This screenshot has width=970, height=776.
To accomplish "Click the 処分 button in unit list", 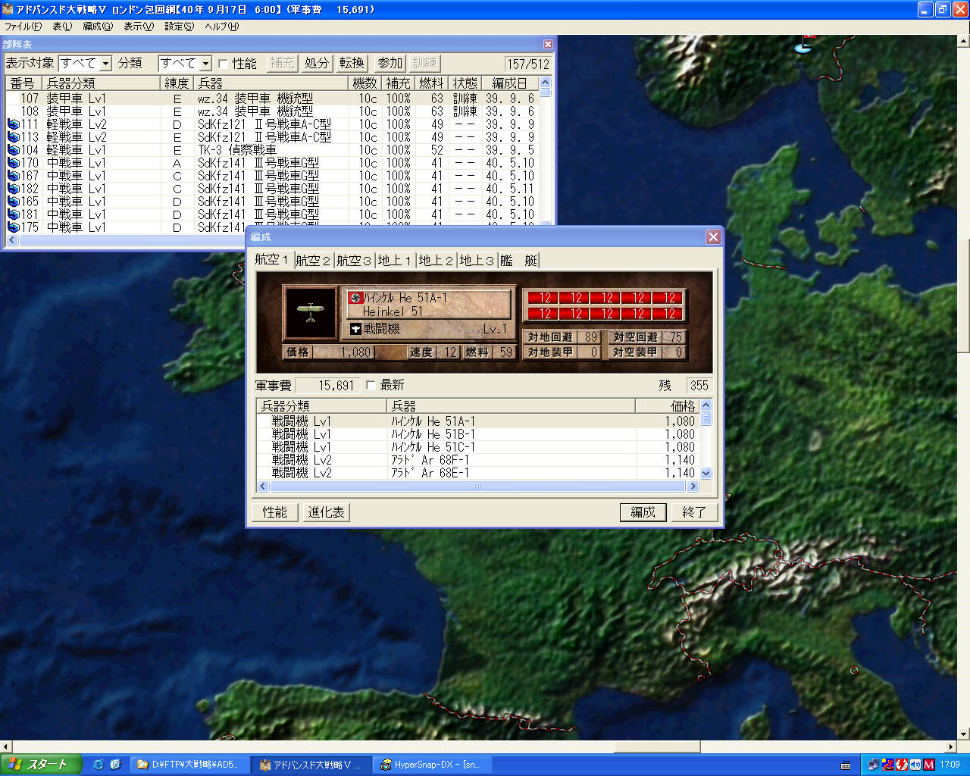I will pyautogui.click(x=317, y=63).
